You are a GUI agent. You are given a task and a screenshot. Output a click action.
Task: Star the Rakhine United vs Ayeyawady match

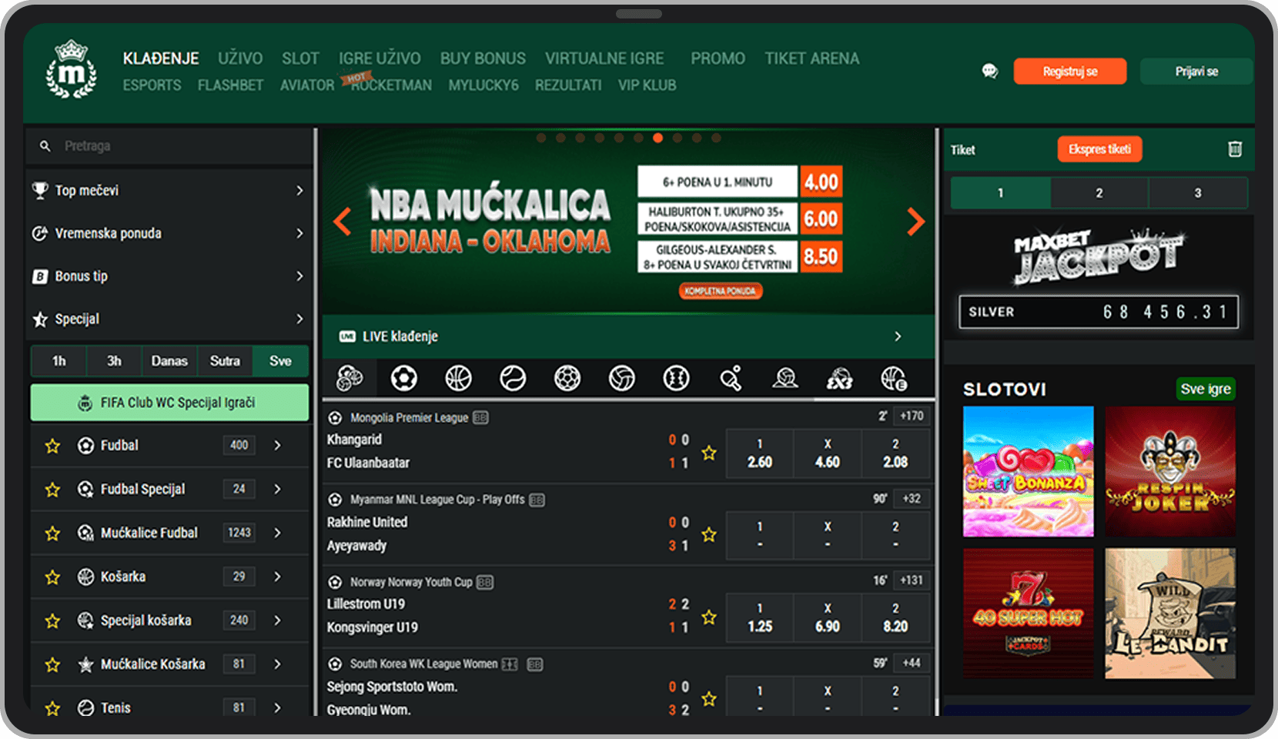709,534
